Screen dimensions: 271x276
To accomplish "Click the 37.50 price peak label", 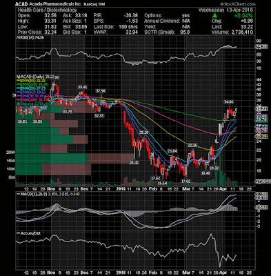I will (x=101, y=91).
